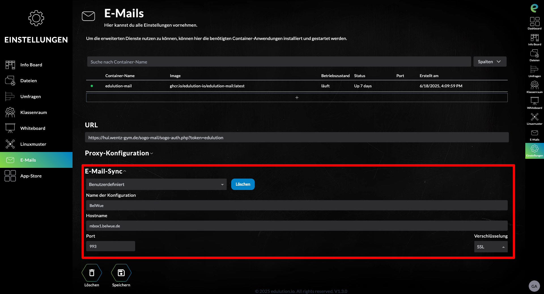Viewport: 544px width, 294px height.
Task: Add a new container with the plus button
Action: (297, 97)
